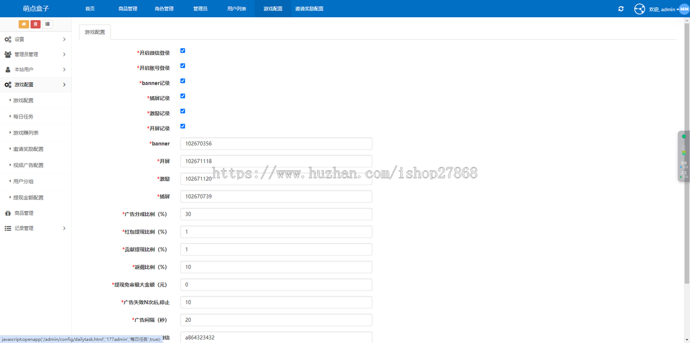Image resolution: width=690 pixels, height=343 pixels.
Task: Open 首页 in the top navigation
Action: click(90, 9)
